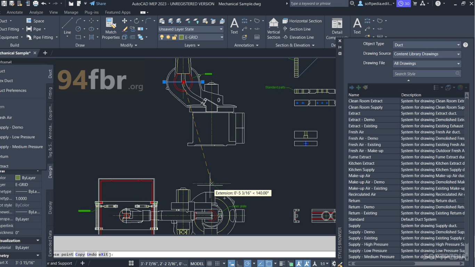
Task: Click the Match Properties tool
Action: pyautogui.click(x=111, y=29)
